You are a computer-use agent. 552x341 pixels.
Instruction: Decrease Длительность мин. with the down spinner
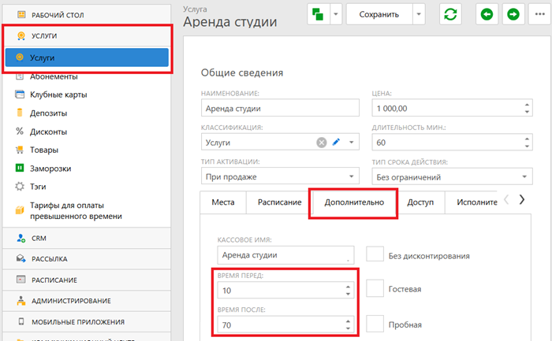(x=527, y=146)
